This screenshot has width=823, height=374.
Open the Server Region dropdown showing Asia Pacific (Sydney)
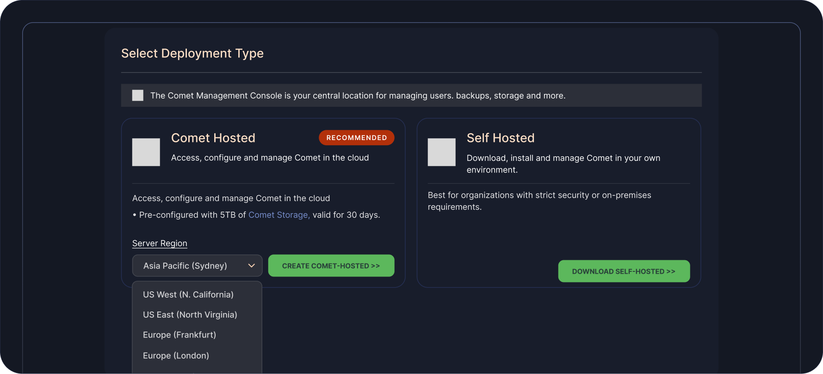[x=197, y=266]
